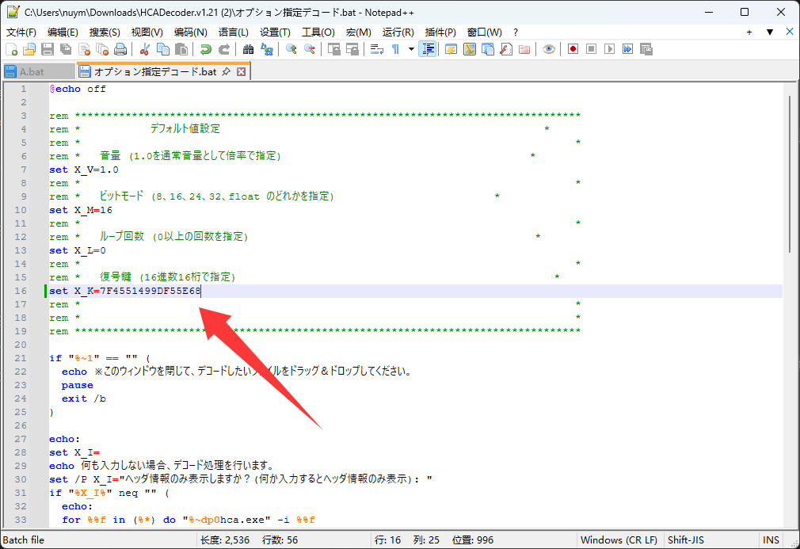The height and width of the screenshot is (549, 800).
Task: Expand the pilcrow dropdown arrow
Action: (411, 49)
